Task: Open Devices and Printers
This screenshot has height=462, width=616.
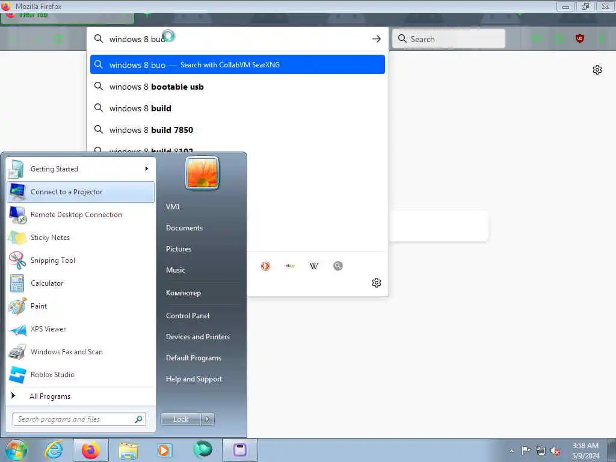Action: coord(198,337)
